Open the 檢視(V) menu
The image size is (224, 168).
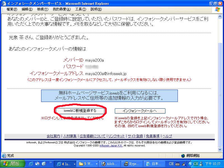(43, 9)
